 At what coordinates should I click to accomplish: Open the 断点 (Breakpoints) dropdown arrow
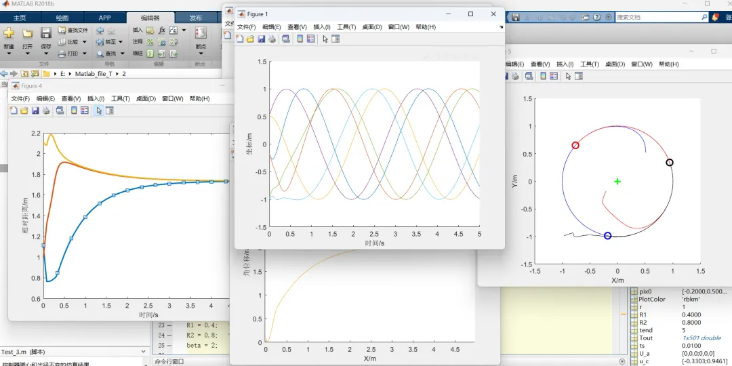(x=200, y=54)
